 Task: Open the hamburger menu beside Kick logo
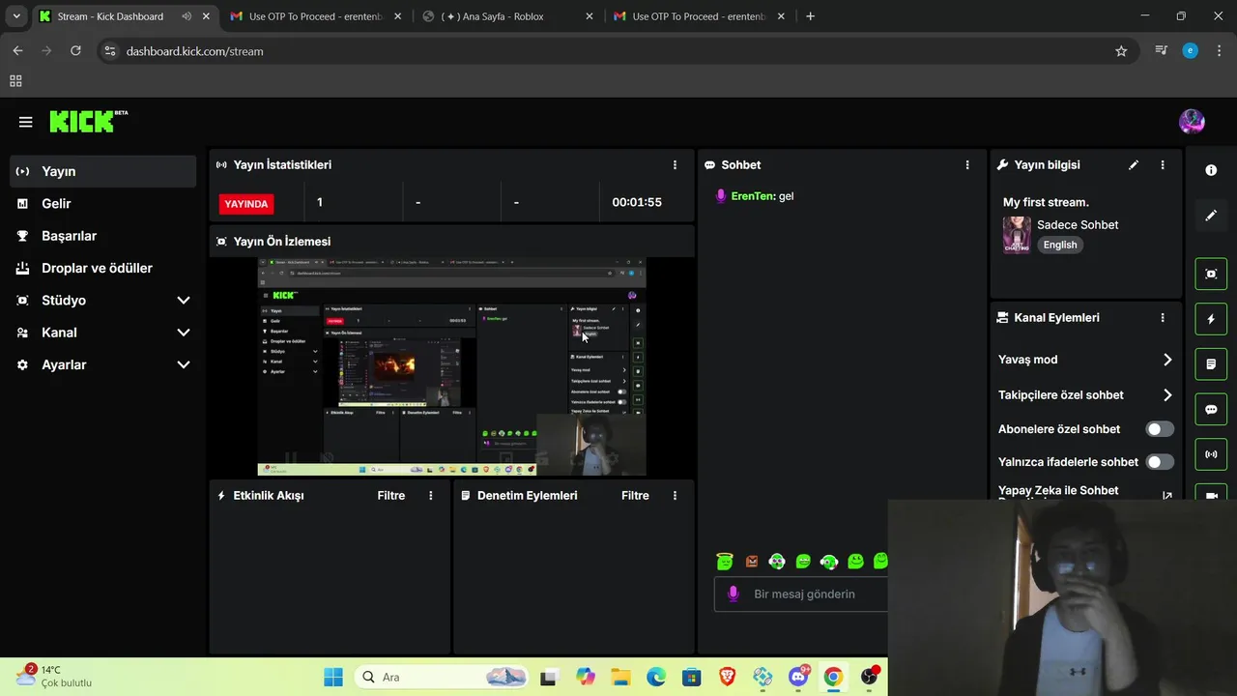point(25,122)
